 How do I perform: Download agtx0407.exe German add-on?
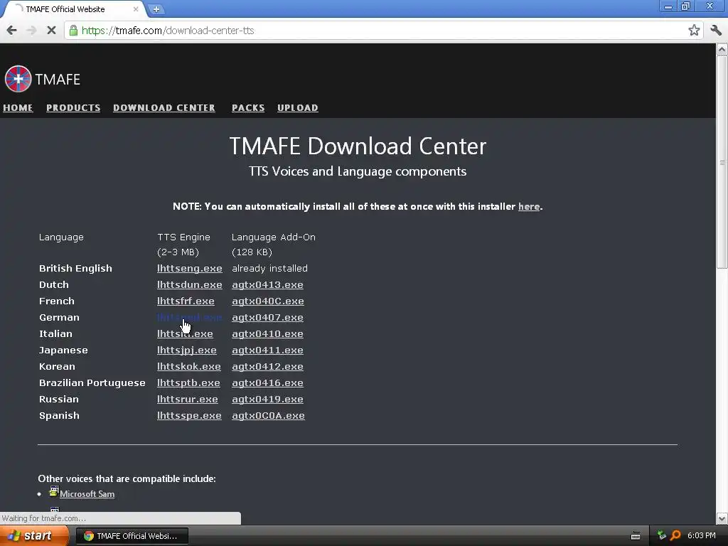[267, 318]
